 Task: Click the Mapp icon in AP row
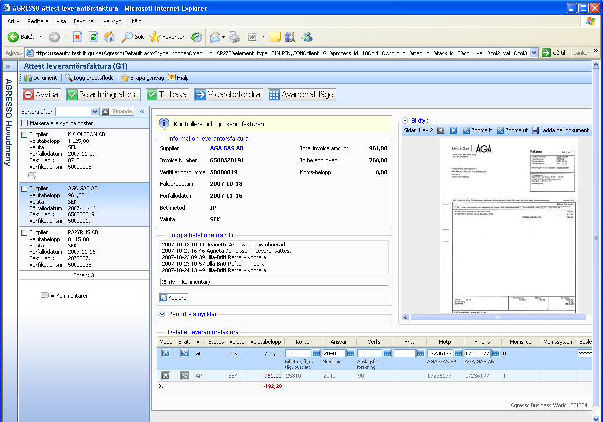pyautogui.click(x=166, y=376)
